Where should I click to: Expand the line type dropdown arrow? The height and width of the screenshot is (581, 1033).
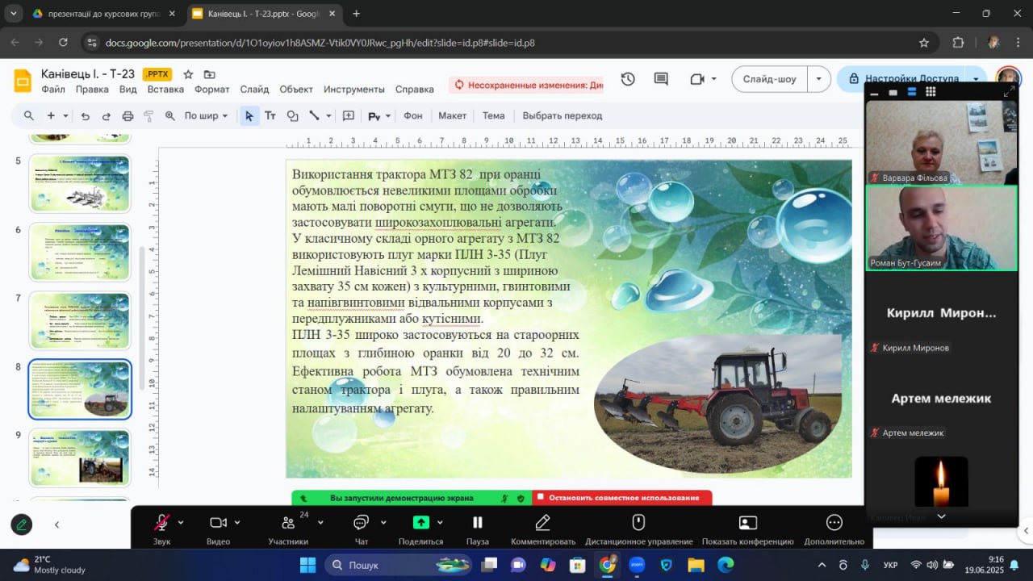[328, 115]
